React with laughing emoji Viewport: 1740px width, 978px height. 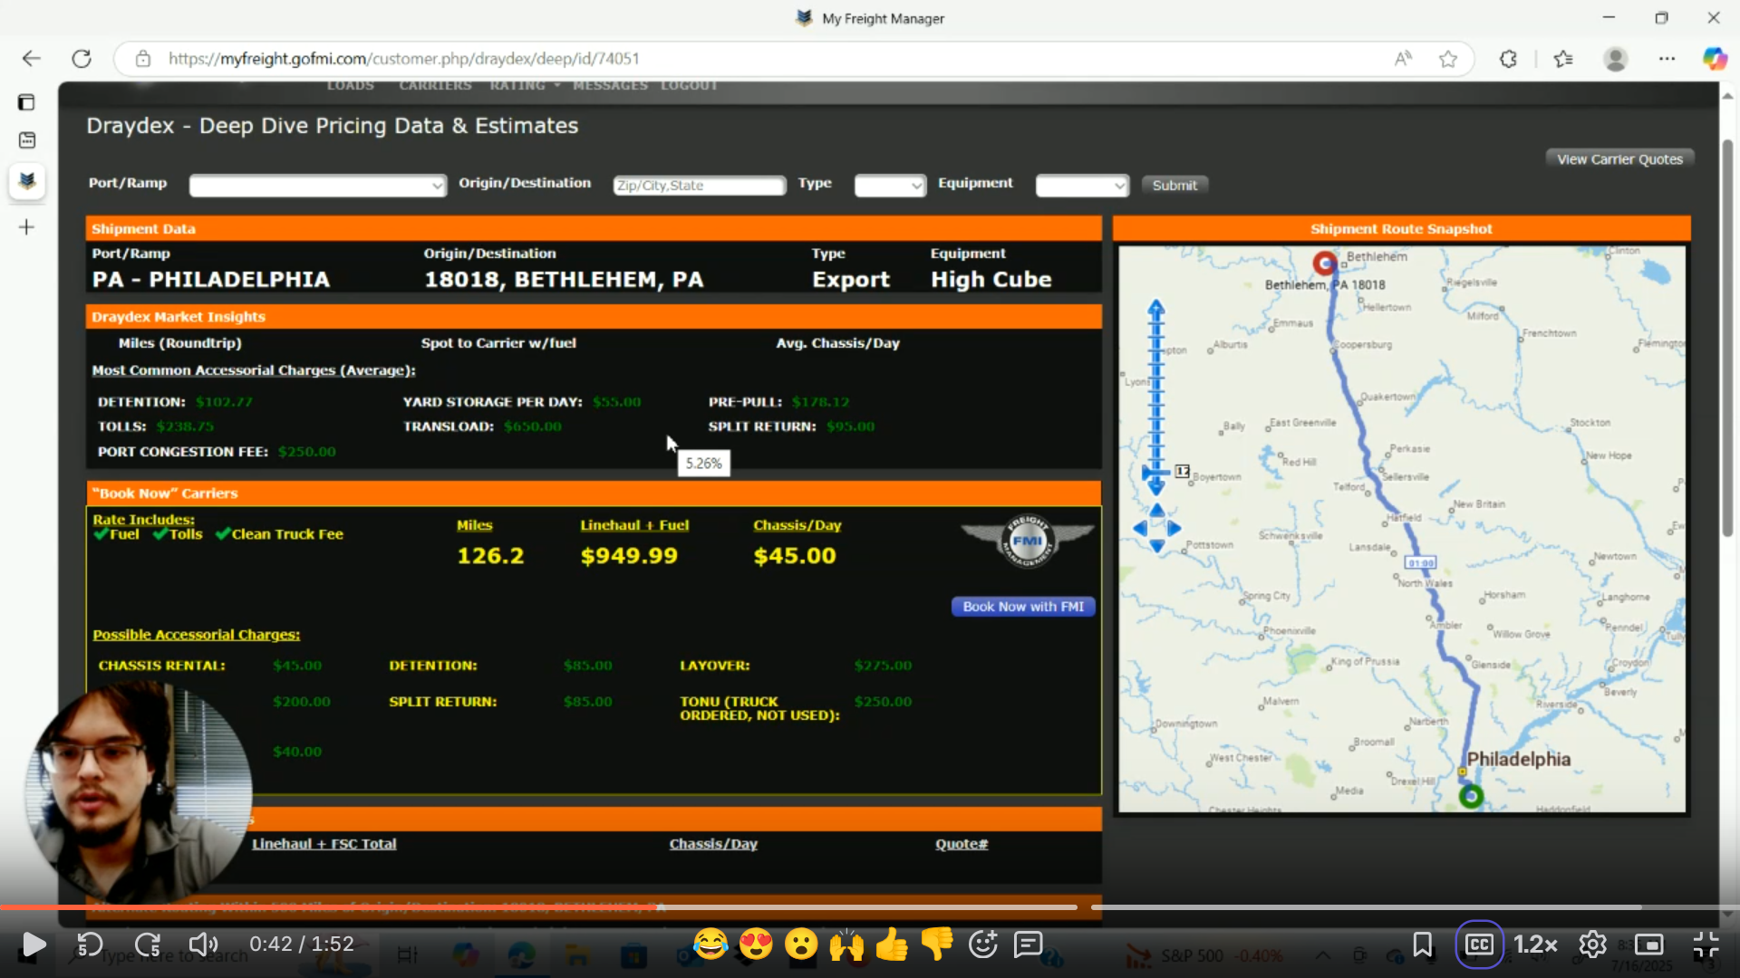[x=710, y=944]
